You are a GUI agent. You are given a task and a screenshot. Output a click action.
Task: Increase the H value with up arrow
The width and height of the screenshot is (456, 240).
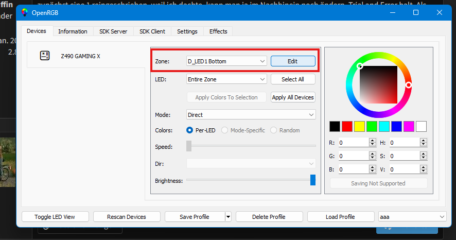[x=424, y=140]
